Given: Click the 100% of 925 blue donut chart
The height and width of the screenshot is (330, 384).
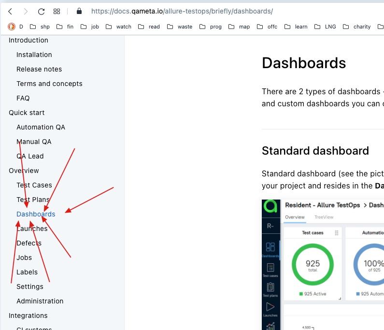Looking at the screenshot, I should 369,264.
